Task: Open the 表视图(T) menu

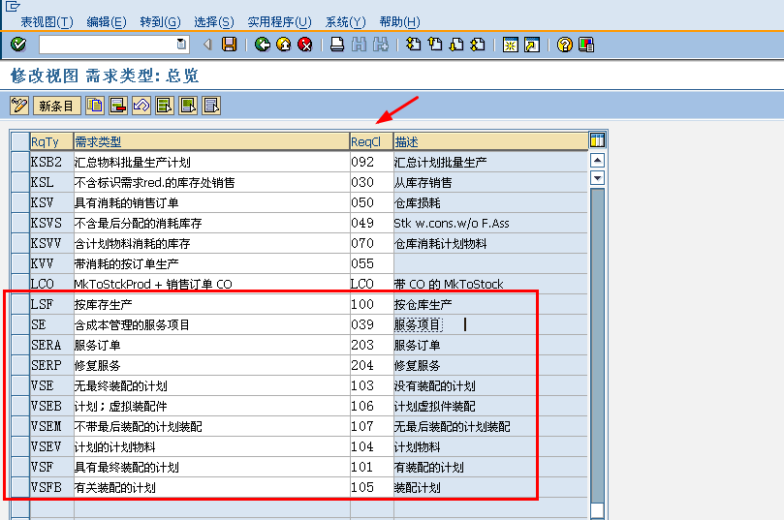Action: pyautogui.click(x=47, y=22)
